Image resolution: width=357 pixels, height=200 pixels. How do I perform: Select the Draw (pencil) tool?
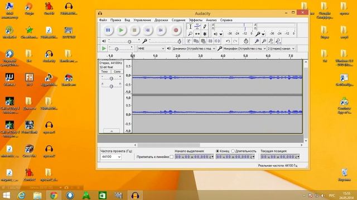point(205,27)
